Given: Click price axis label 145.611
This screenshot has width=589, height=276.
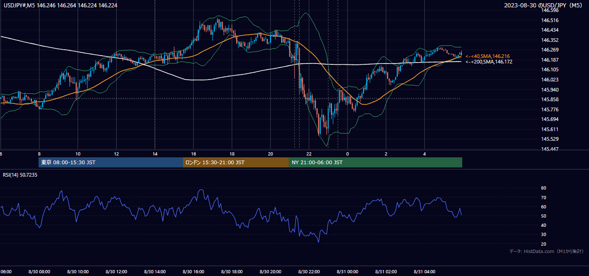Looking at the screenshot, I should [x=550, y=129].
